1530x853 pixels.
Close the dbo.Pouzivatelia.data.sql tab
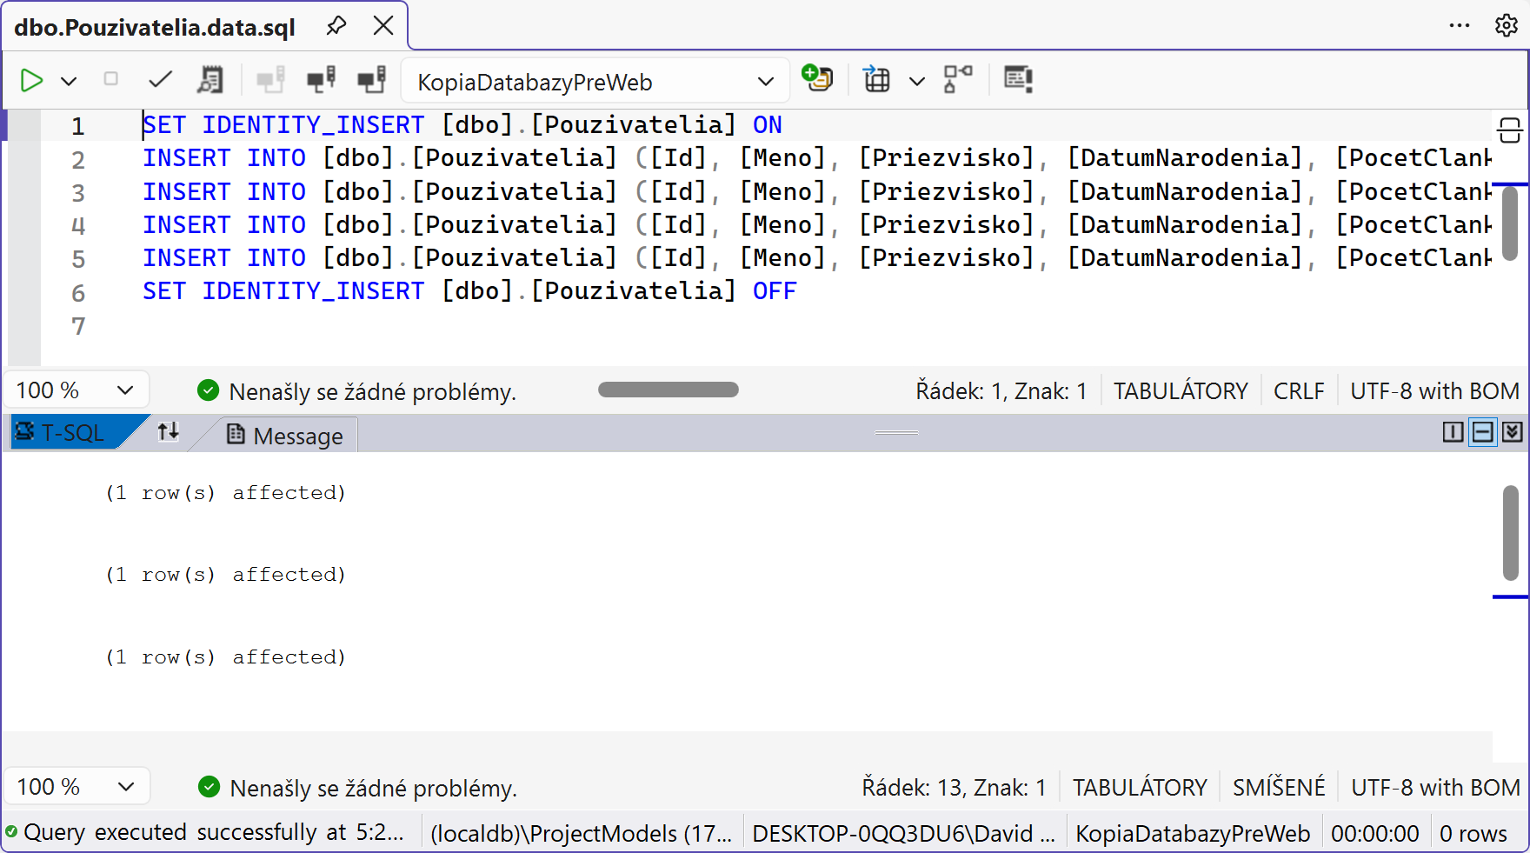click(x=383, y=26)
